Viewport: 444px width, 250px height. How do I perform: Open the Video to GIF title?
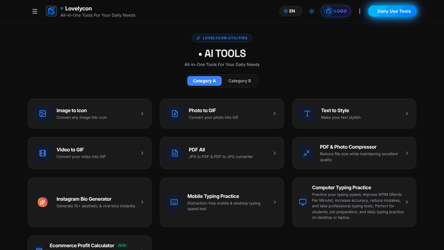[70, 150]
